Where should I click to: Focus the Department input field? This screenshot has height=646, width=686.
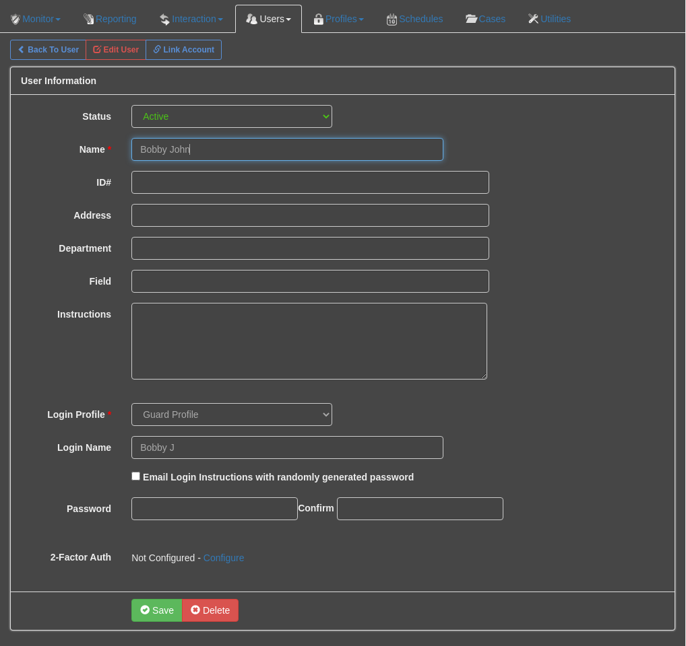coord(310,248)
